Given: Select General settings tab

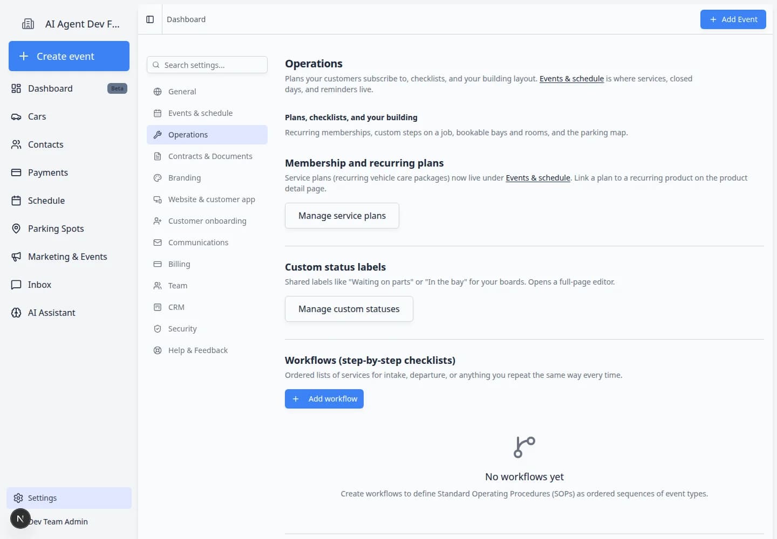Looking at the screenshot, I should [x=207, y=92].
